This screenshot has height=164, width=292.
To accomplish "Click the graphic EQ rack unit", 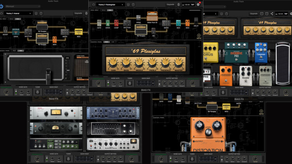I will click(x=113, y=129).
